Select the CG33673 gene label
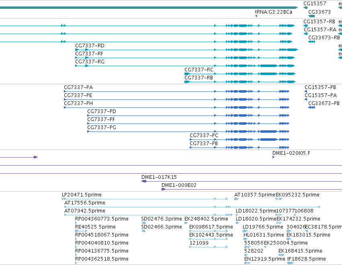The height and width of the screenshot is (265, 342). click(x=319, y=12)
